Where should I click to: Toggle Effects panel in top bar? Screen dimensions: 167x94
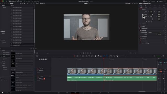[20, 1]
